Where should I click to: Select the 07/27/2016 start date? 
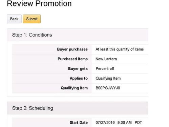tap(105, 123)
